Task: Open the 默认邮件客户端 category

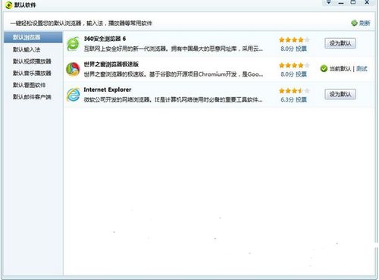Action: click(x=32, y=97)
